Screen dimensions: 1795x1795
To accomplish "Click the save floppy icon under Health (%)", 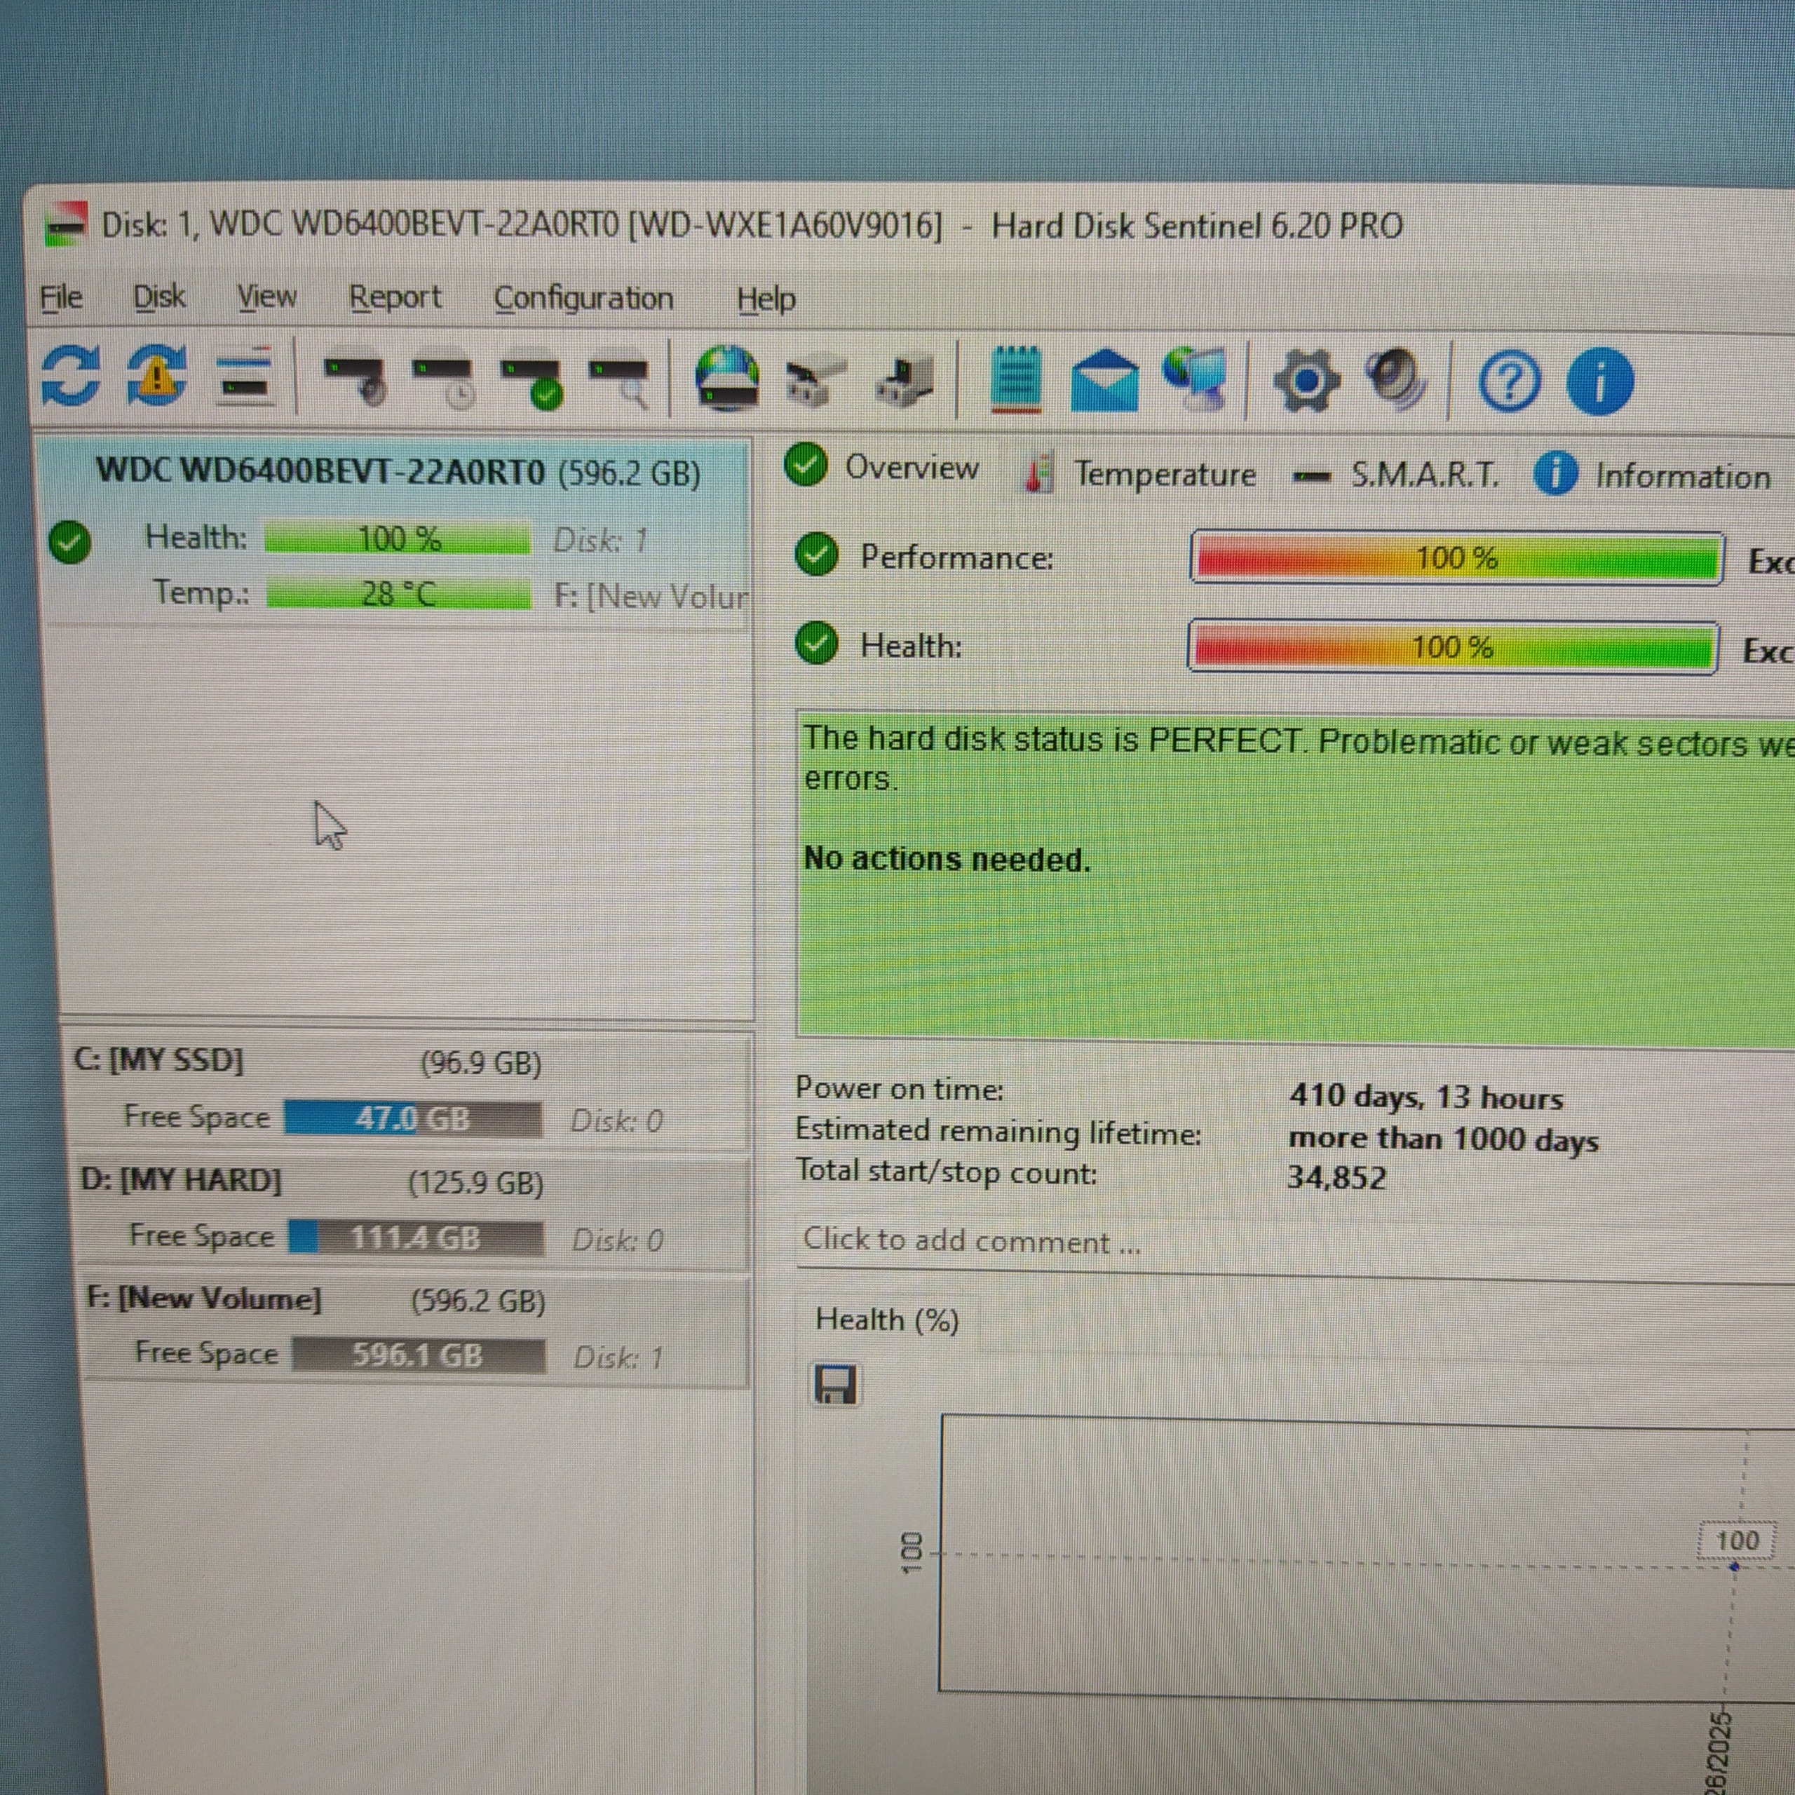I will coord(834,1384).
